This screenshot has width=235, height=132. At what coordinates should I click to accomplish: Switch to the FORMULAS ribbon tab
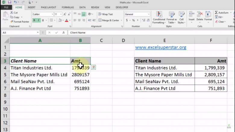coord(67,7)
